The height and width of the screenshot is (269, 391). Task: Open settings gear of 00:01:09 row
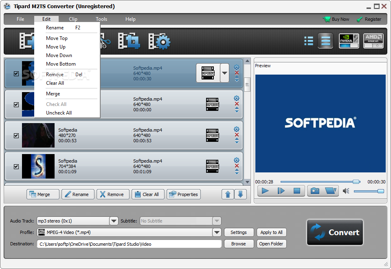coord(237,160)
